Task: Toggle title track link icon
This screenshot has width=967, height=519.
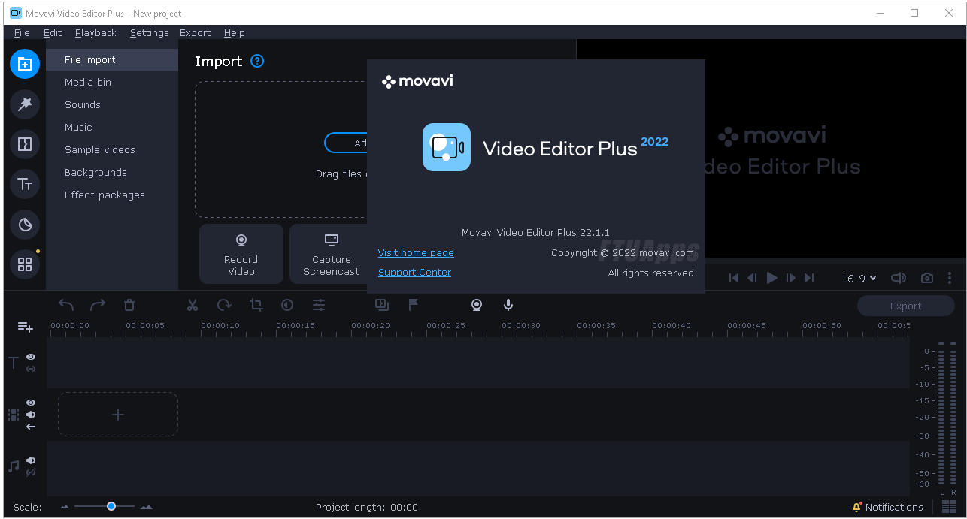Action: tap(31, 369)
